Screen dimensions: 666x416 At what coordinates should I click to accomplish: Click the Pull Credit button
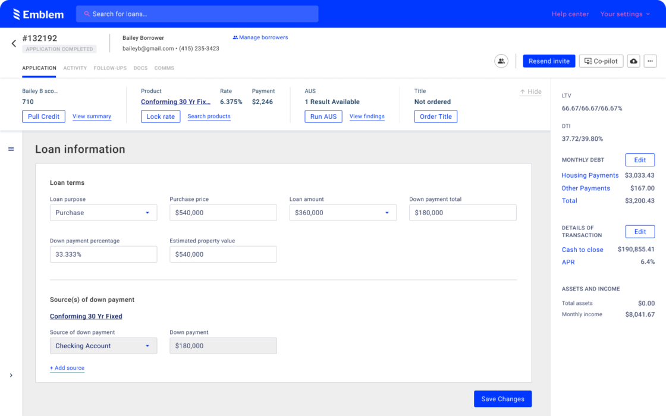tap(43, 116)
